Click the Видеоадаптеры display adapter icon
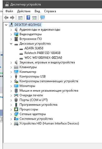Viewport: 102px width, 149px height. click(16, 34)
